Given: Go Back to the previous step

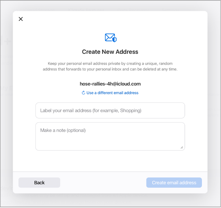Looking at the screenshot, I should click(39, 183).
